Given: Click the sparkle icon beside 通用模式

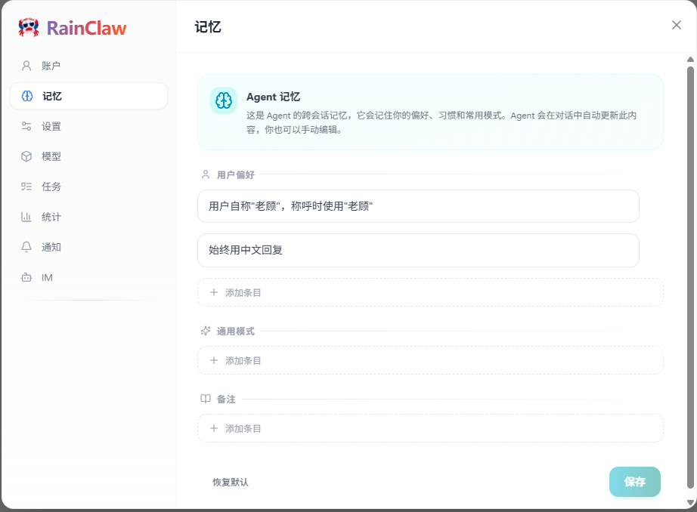Looking at the screenshot, I should tap(203, 331).
